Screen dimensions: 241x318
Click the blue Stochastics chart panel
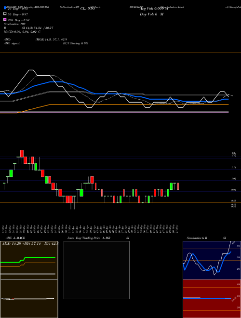(x=212, y=260)
